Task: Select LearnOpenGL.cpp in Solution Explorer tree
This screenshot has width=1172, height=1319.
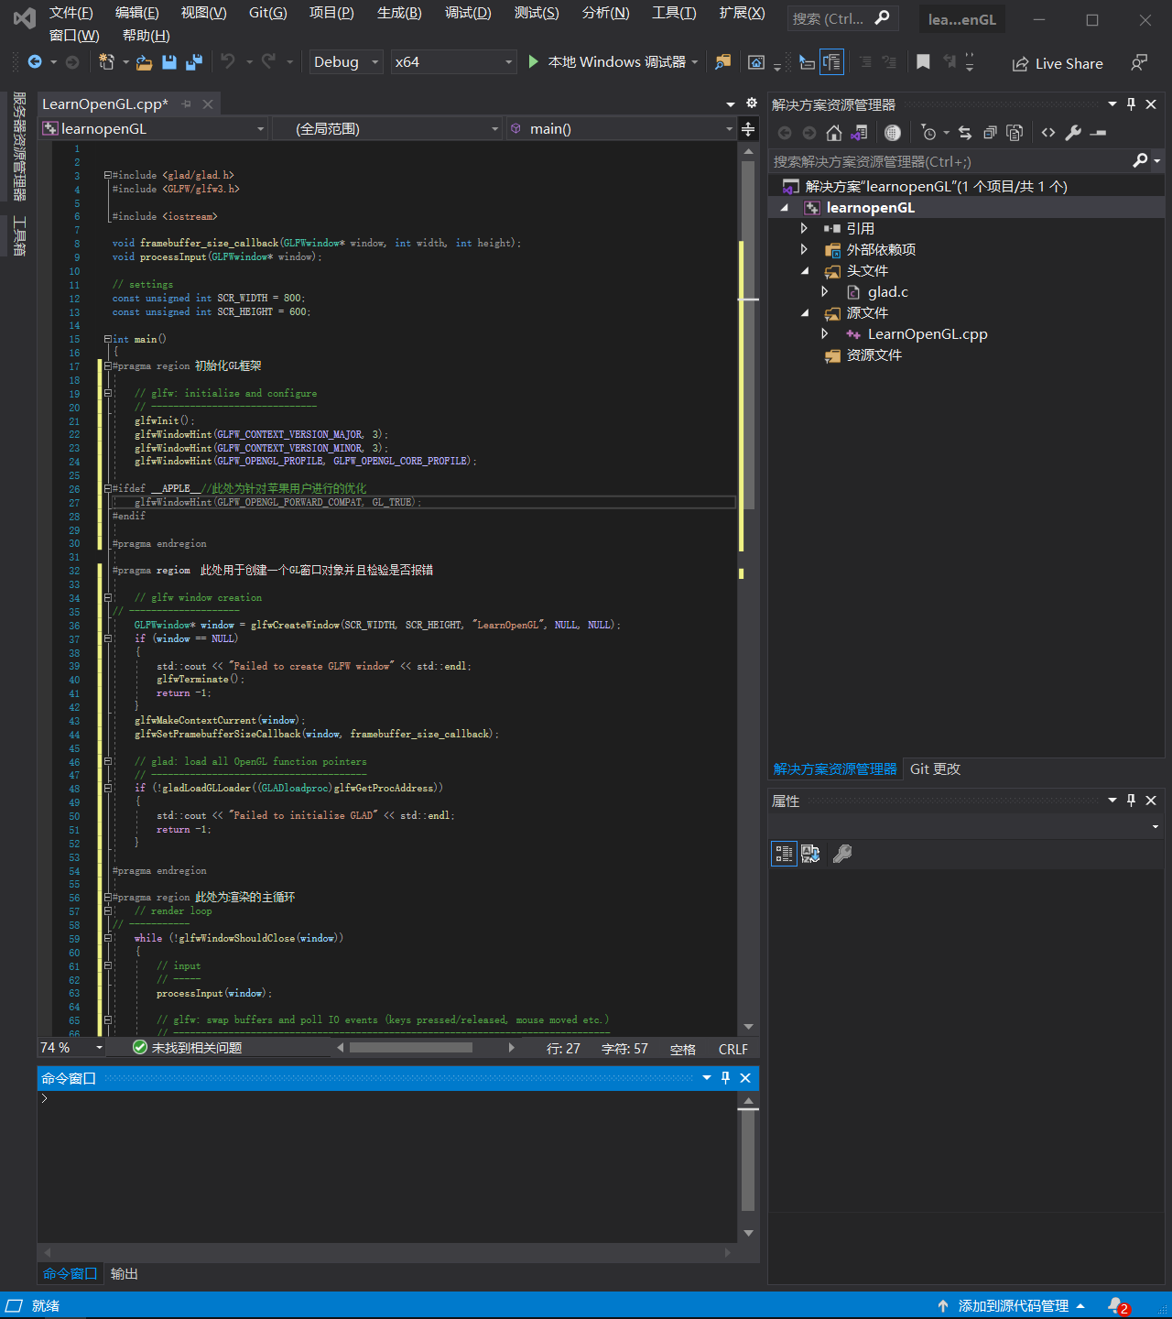Action: tap(928, 333)
